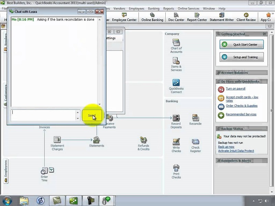Click in the chat message input field
275x206 pixels.
(x=43, y=115)
